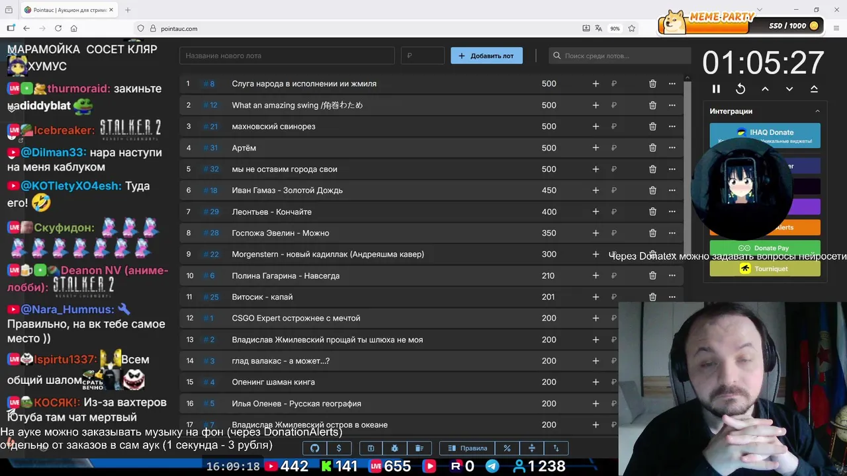Click the clear-all-lots trash icon
This screenshot has width=847, height=476.
[x=419, y=448]
